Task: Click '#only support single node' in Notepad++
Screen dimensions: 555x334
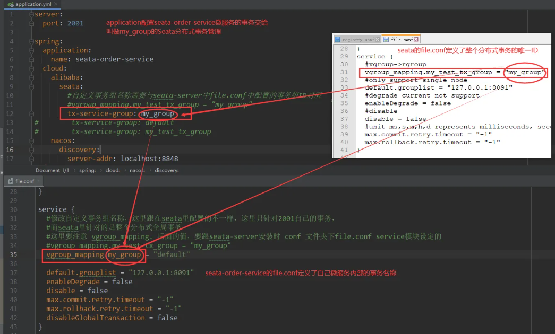Action: point(416,80)
